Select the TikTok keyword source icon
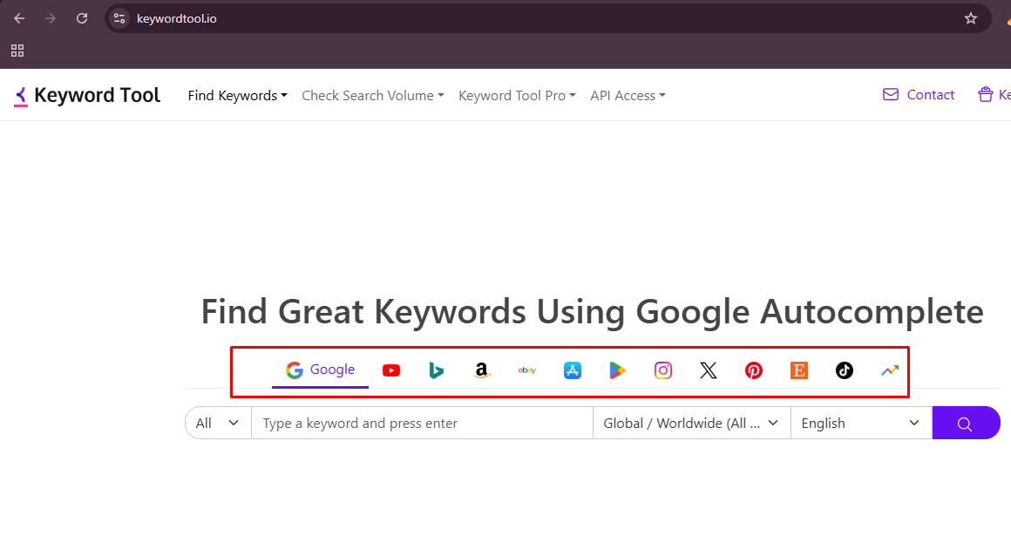Screen dimensions: 1011x536 point(845,370)
